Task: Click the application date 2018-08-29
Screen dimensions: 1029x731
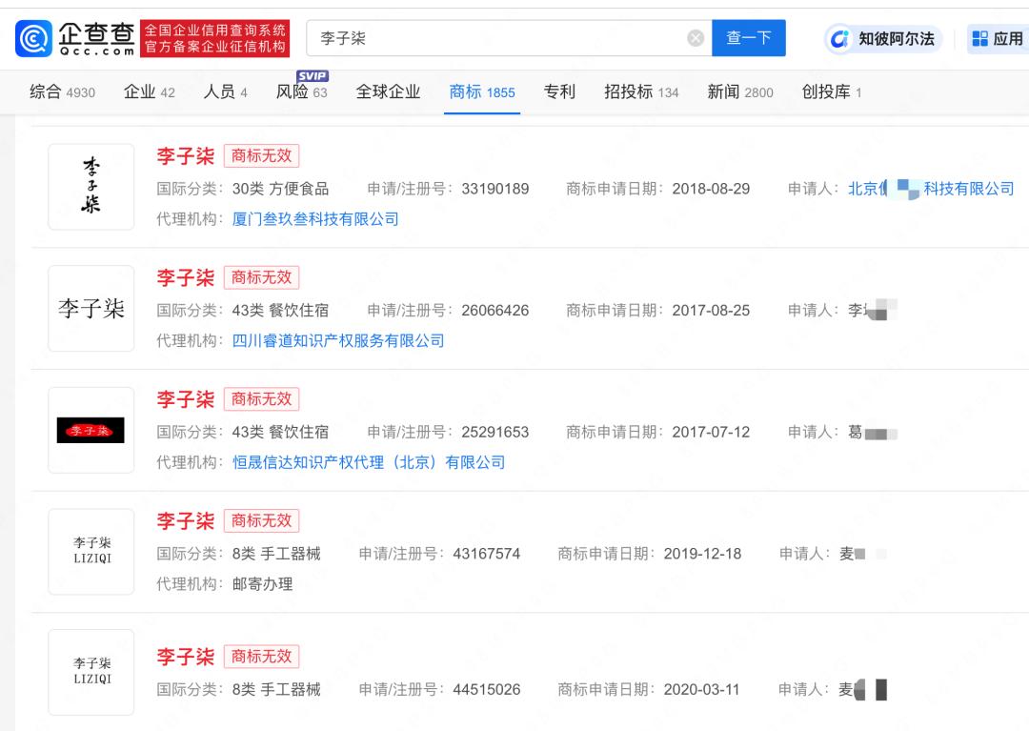Action: (x=711, y=189)
